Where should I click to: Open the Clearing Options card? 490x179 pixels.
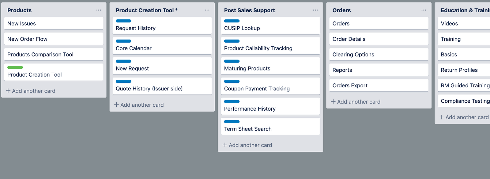click(379, 55)
